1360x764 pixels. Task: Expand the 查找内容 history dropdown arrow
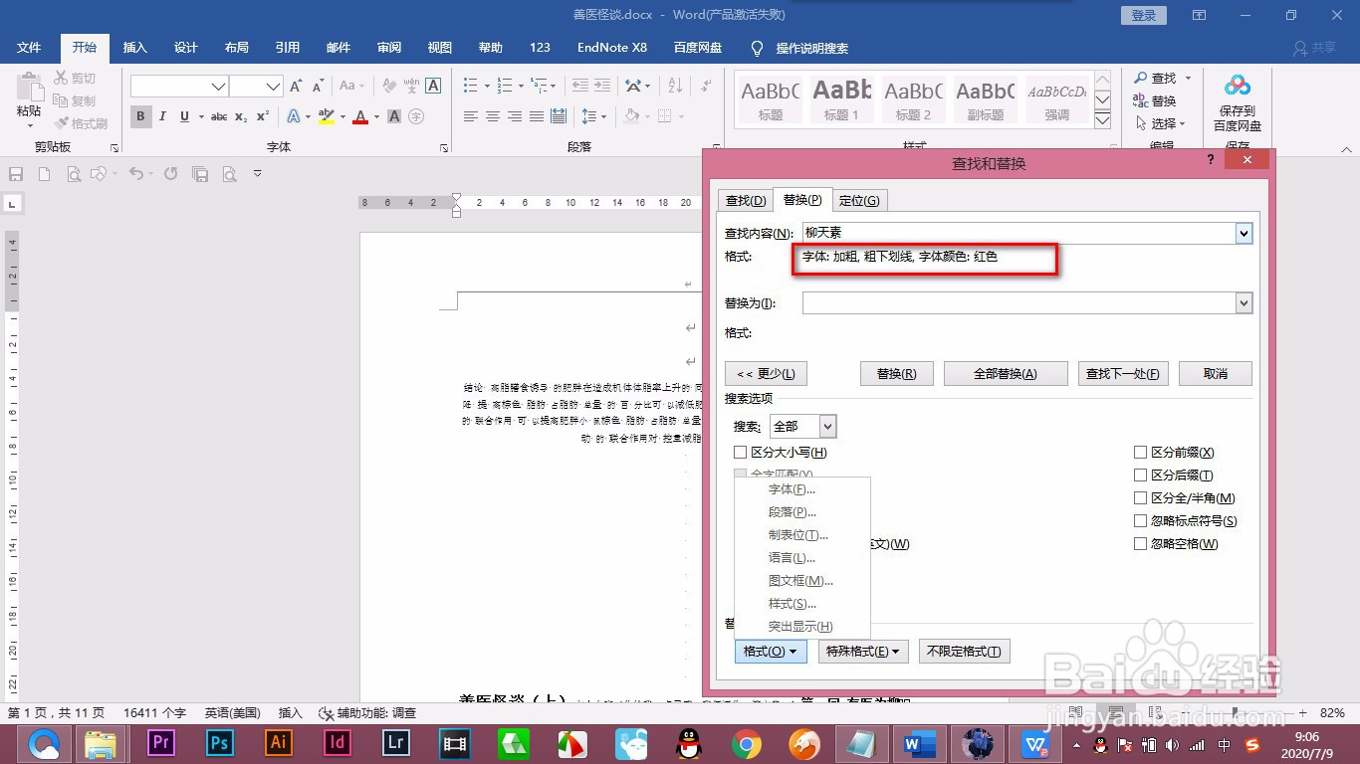pyautogui.click(x=1244, y=233)
